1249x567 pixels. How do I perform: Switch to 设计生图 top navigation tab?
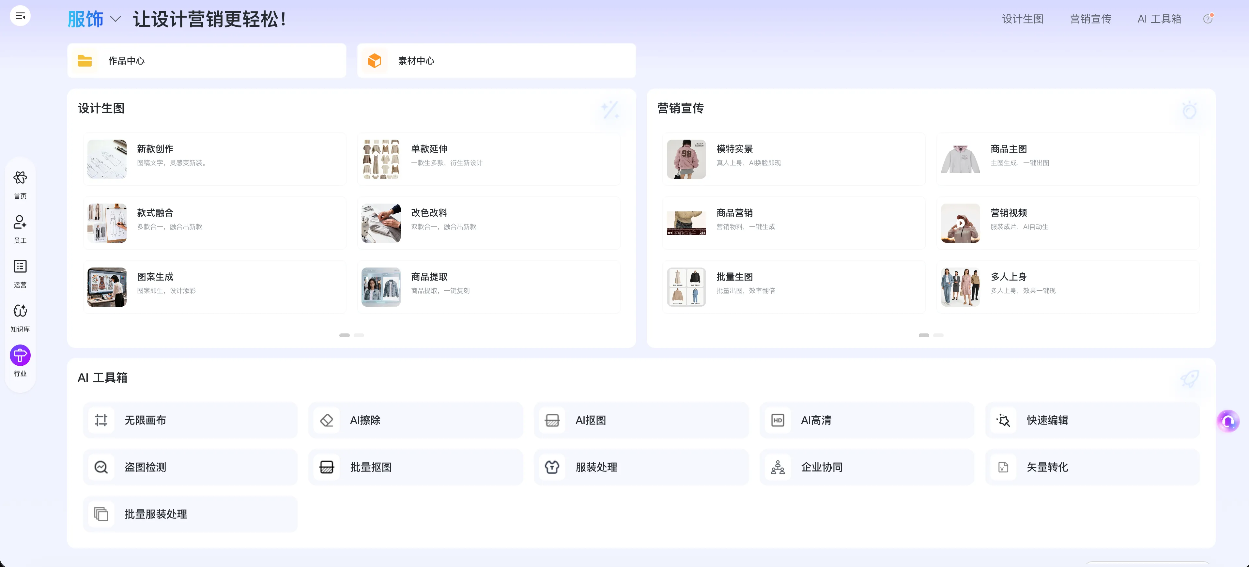click(1023, 19)
